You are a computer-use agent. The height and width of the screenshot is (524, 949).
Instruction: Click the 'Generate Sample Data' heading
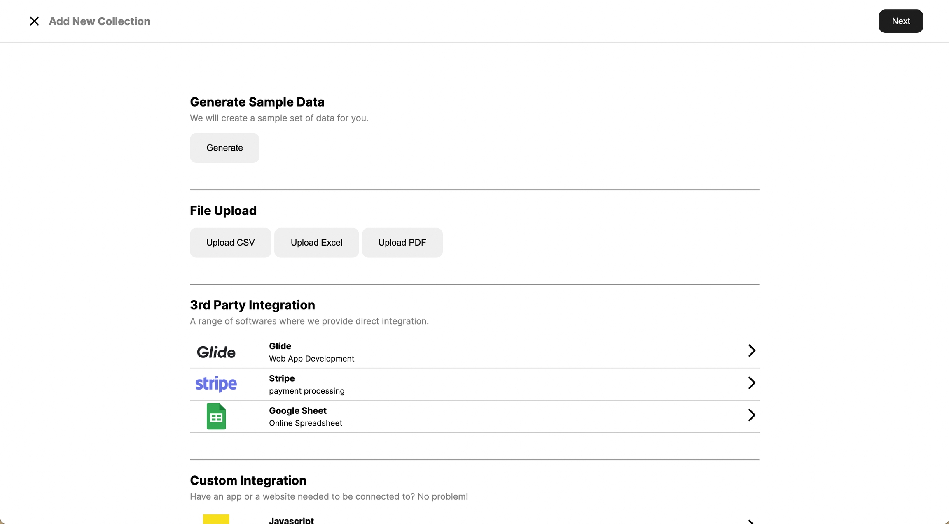[257, 102]
